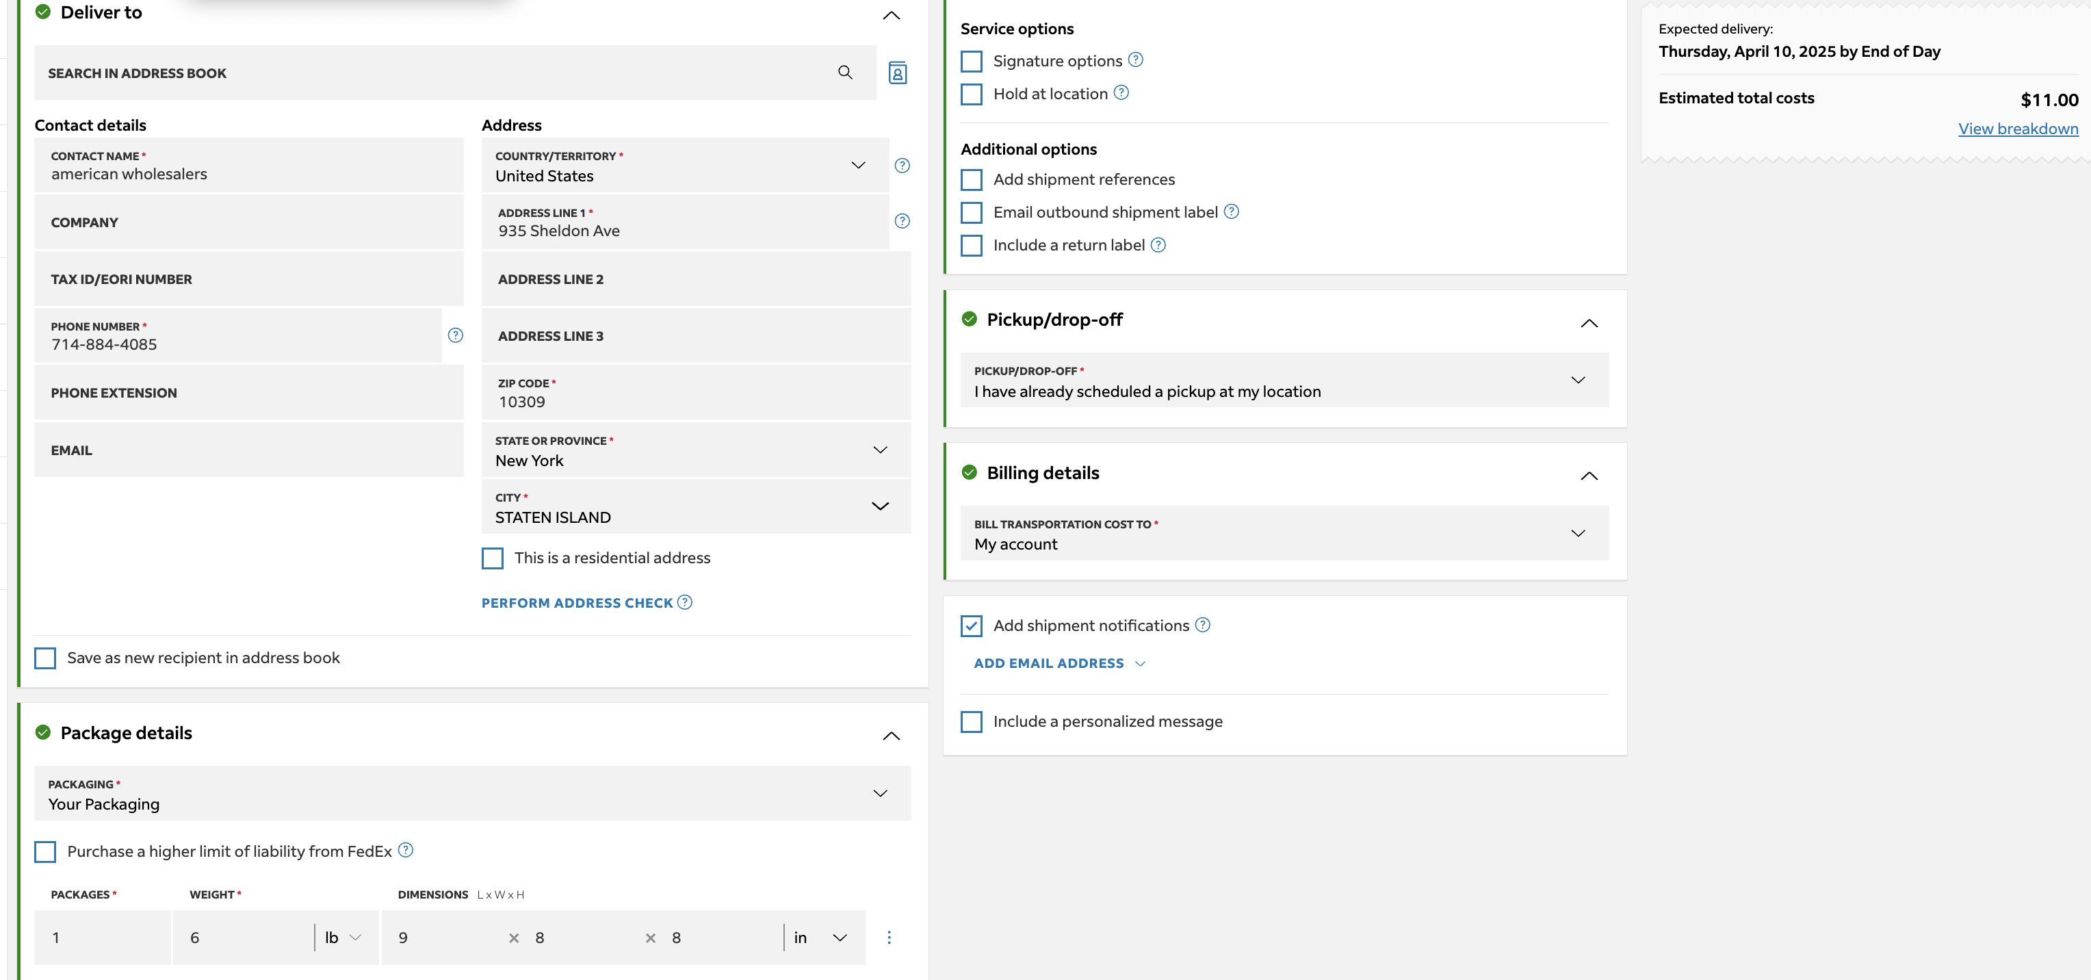Click green checkmark beside Billing details heading
2091x980 pixels.
point(969,472)
